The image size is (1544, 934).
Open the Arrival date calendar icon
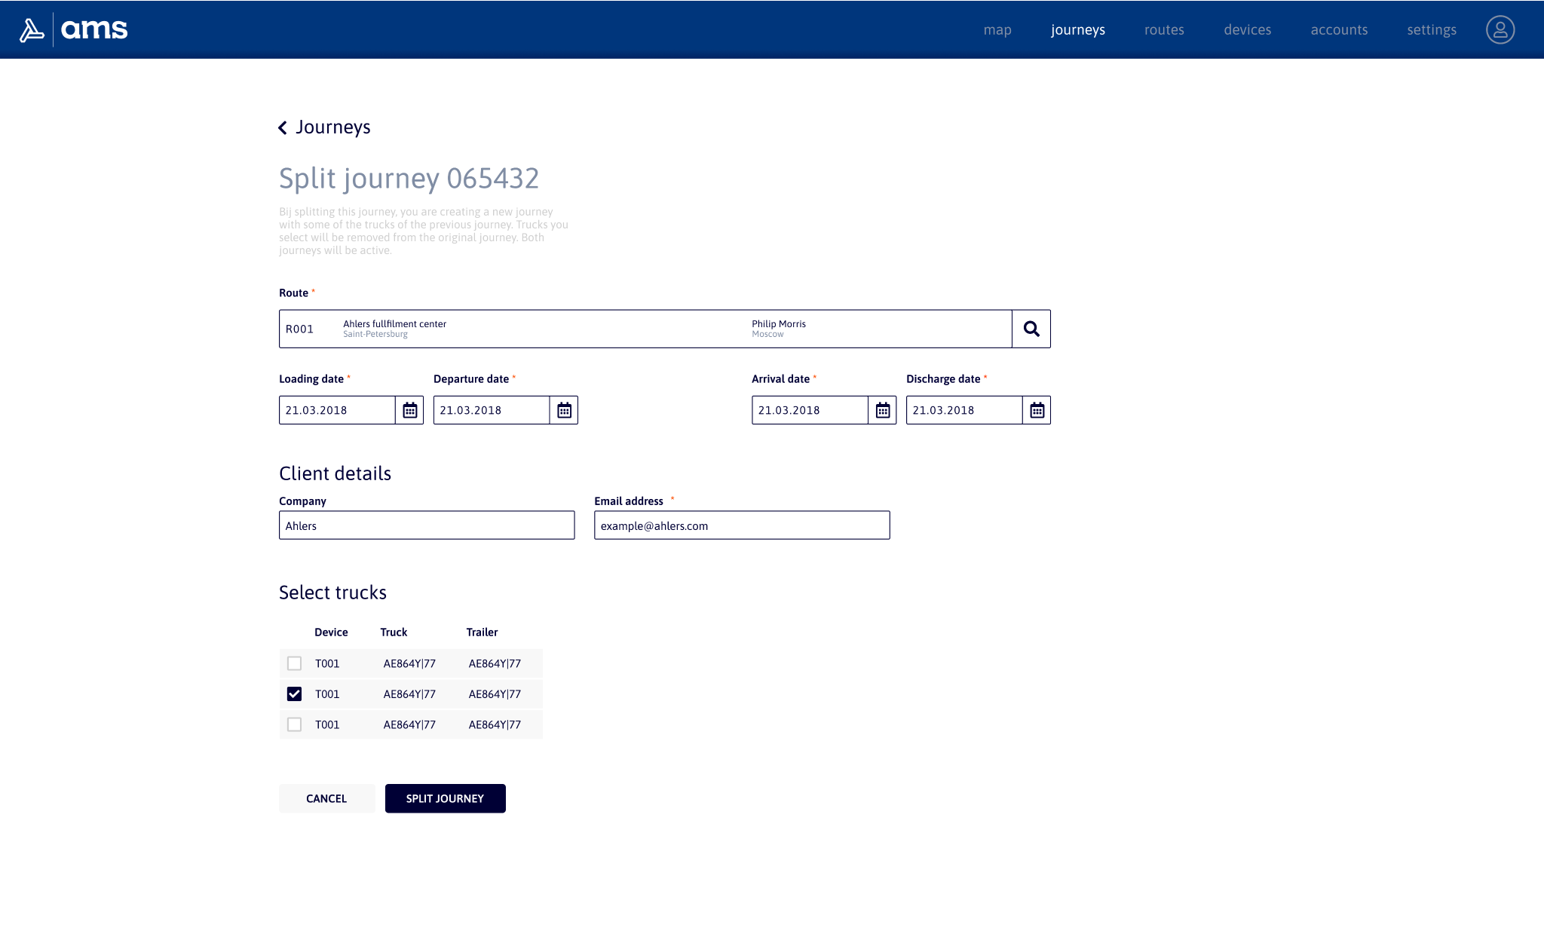[x=882, y=410]
